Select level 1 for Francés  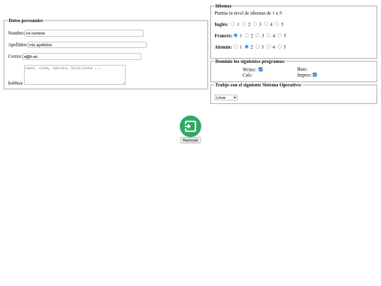(x=236, y=35)
